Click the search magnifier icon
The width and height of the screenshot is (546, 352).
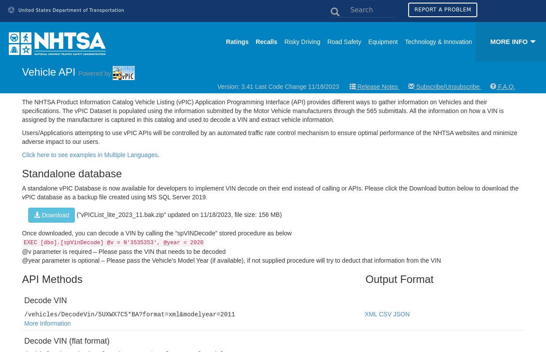click(335, 12)
